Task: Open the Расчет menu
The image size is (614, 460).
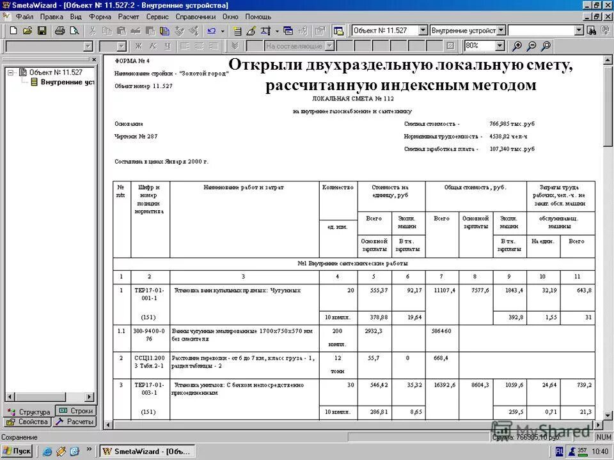Action: 129,17
